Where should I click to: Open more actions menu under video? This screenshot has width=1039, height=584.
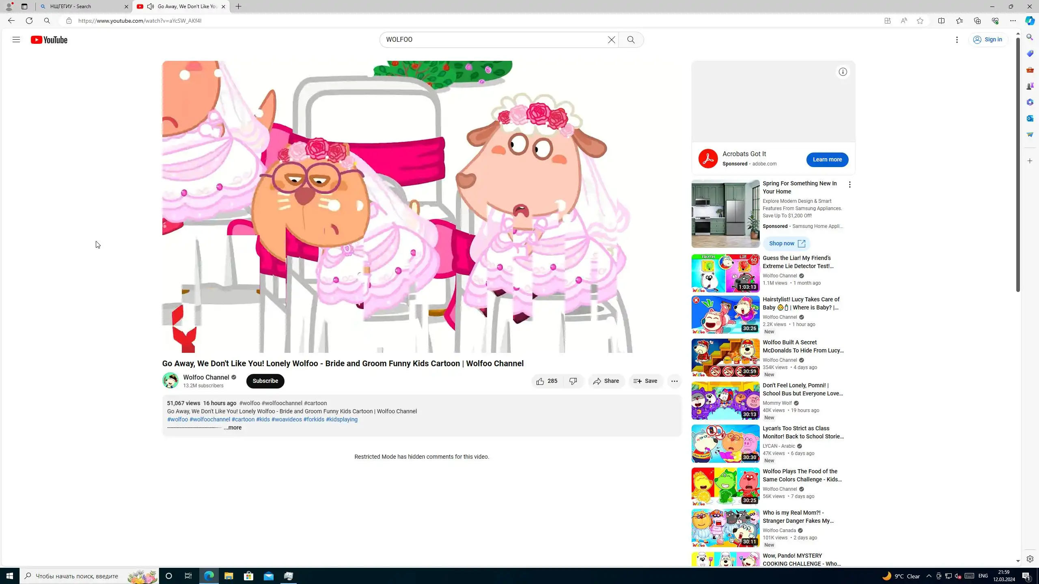(x=674, y=381)
